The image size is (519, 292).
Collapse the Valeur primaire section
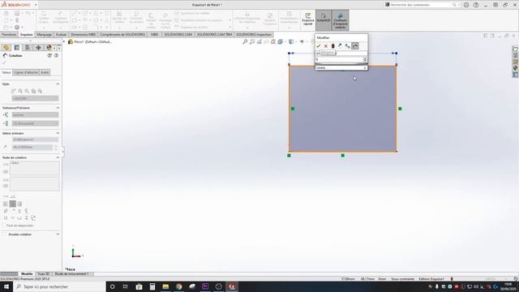(58, 133)
